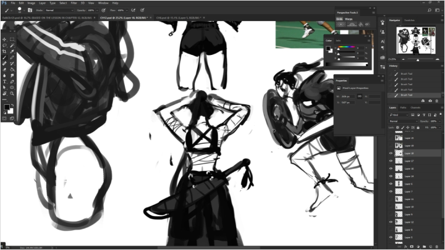This screenshot has width=445, height=250.
Task: Click the foreground color swatch in toolbox
Action: 6,107
